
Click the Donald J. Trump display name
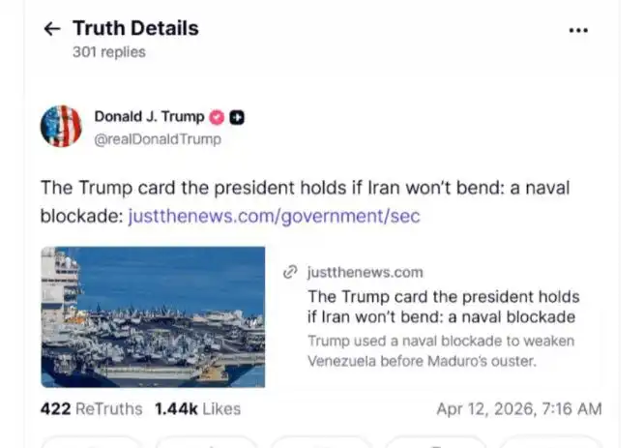tap(149, 117)
